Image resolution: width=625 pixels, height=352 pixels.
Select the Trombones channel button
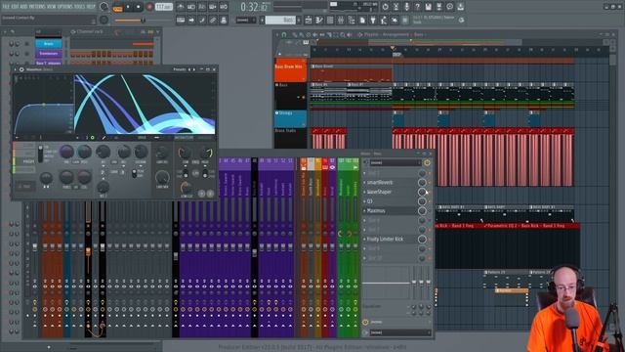point(48,54)
